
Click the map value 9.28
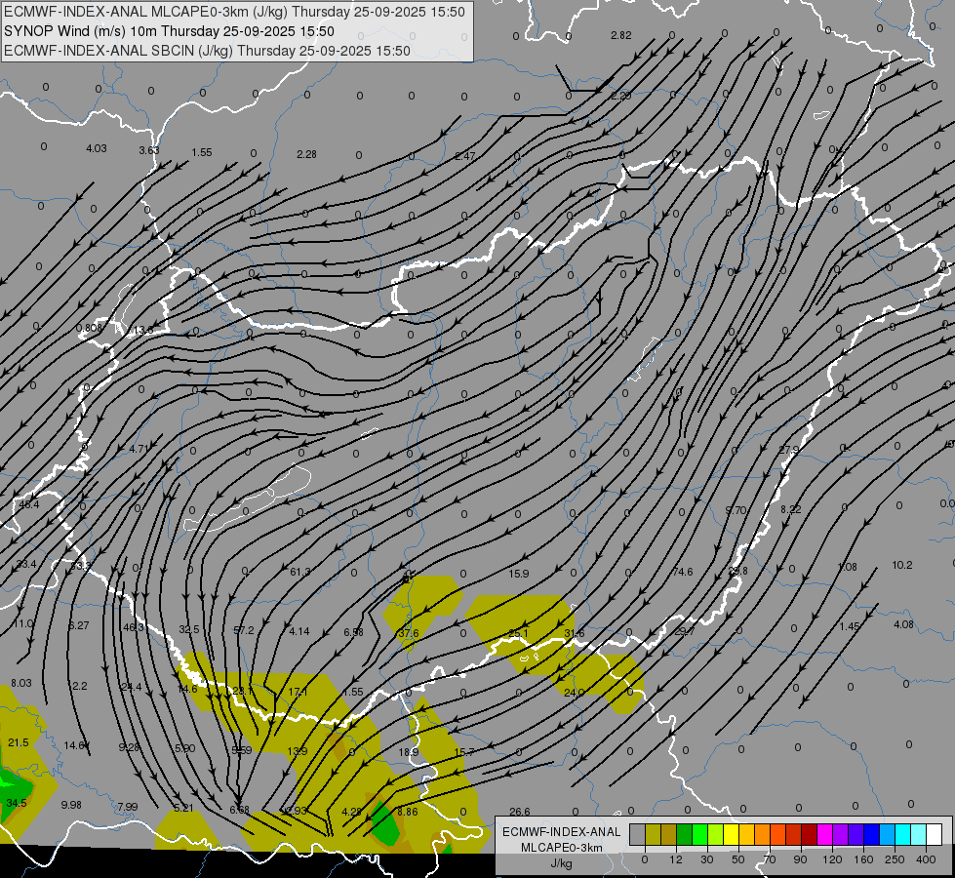(129, 746)
